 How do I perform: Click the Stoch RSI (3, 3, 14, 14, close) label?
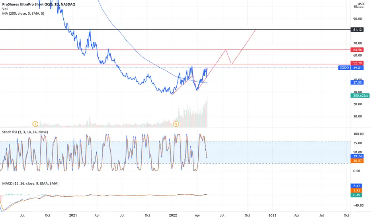coord(25,132)
